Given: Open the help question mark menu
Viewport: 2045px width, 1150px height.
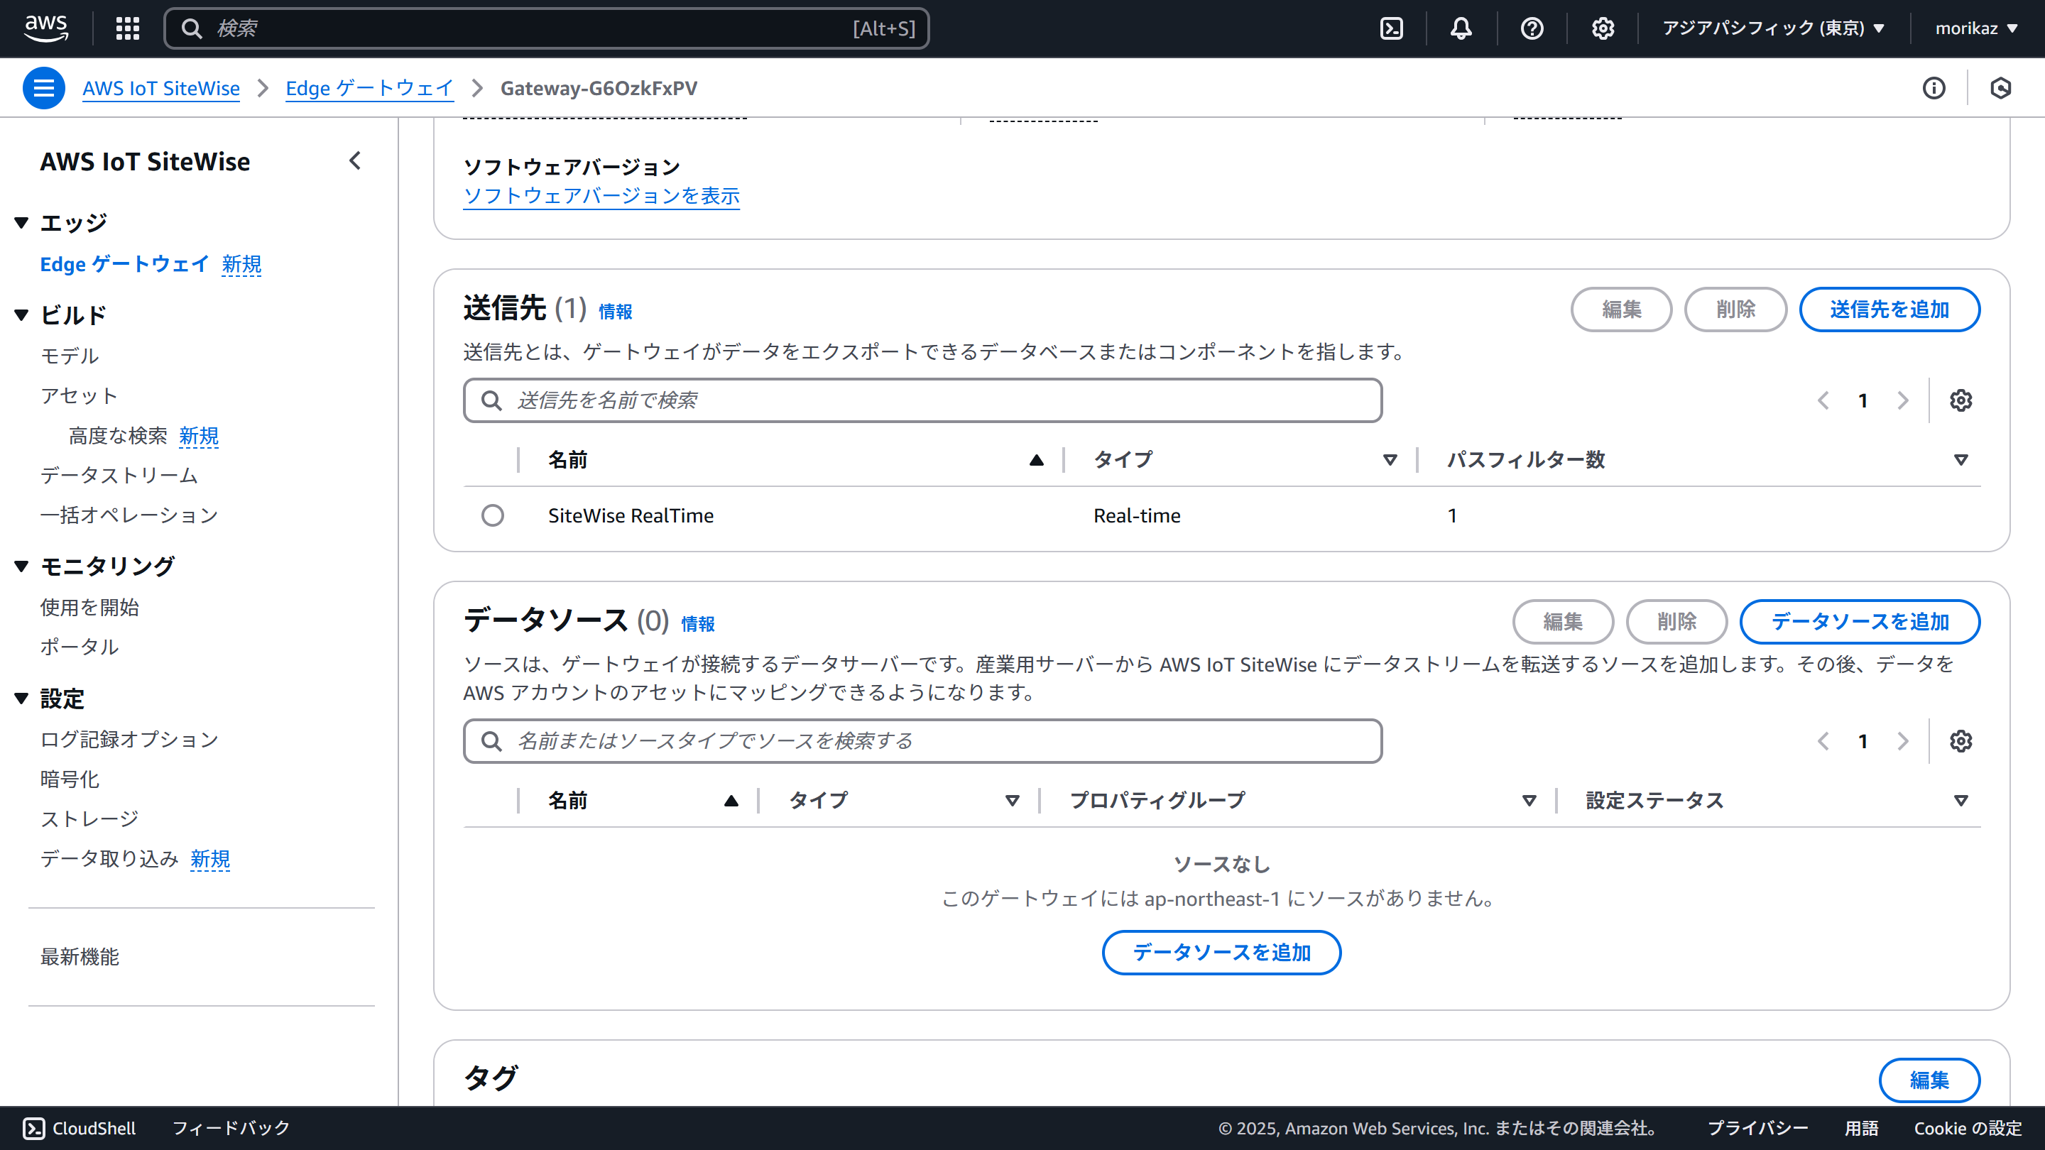Looking at the screenshot, I should click(x=1532, y=28).
